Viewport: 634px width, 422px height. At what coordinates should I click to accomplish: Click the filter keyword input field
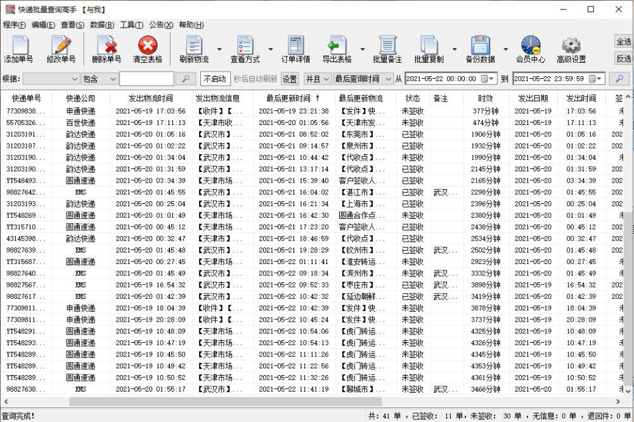click(x=147, y=79)
